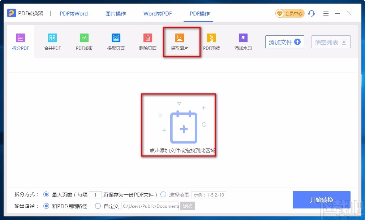Select the 拆分PDF (Split PDF) tool

click(x=20, y=41)
